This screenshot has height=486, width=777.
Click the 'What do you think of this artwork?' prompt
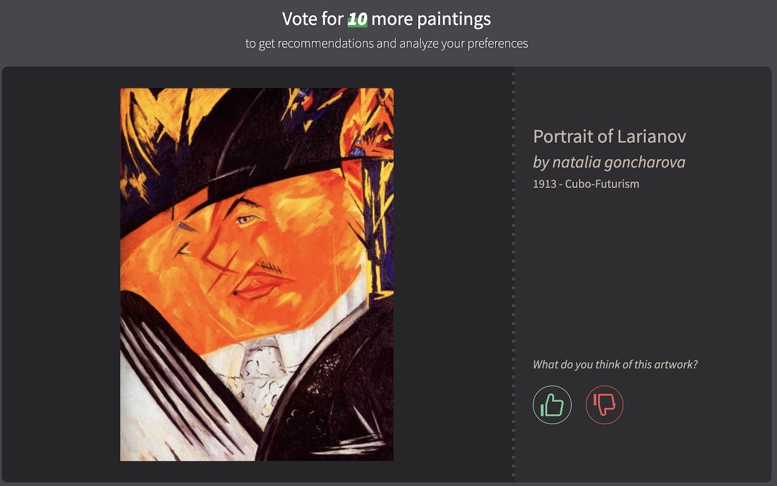tap(615, 364)
